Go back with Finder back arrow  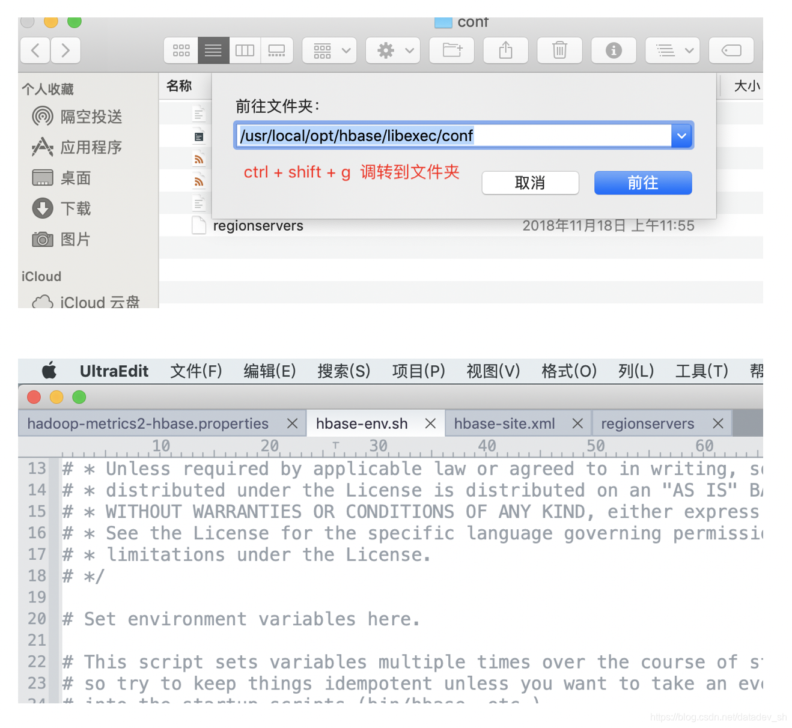[35, 50]
